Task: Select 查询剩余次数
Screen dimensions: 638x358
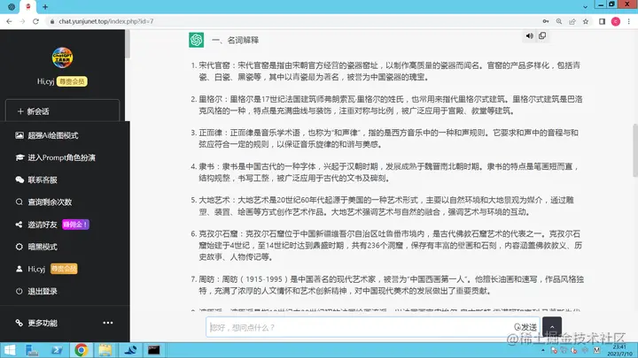Action: click(x=50, y=202)
